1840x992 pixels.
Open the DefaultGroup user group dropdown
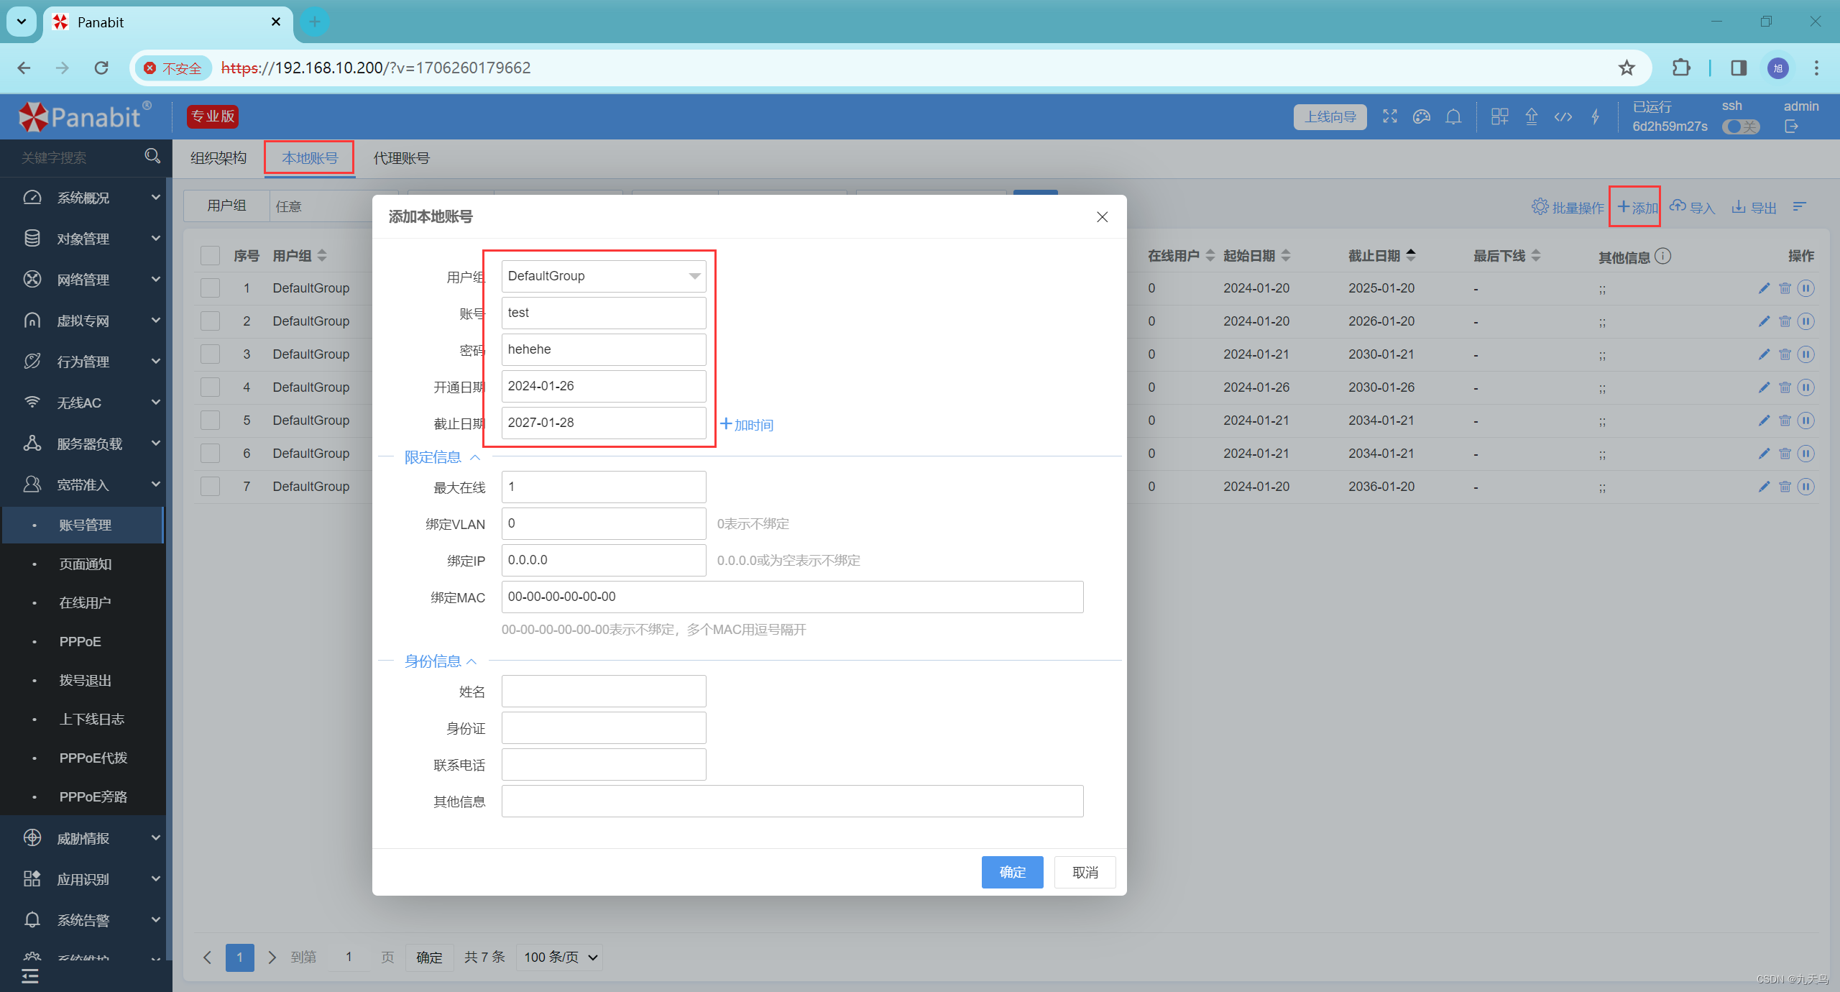click(x=603, y=276)
